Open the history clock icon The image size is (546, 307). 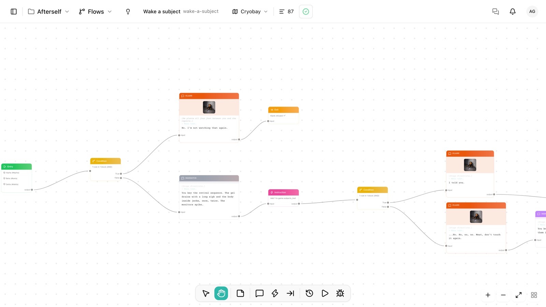coord(310,293)
